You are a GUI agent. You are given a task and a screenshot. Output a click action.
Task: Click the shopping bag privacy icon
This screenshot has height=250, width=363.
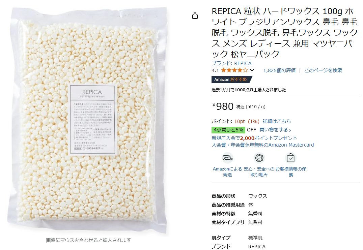pyautogui.click(x=290, y=158)
